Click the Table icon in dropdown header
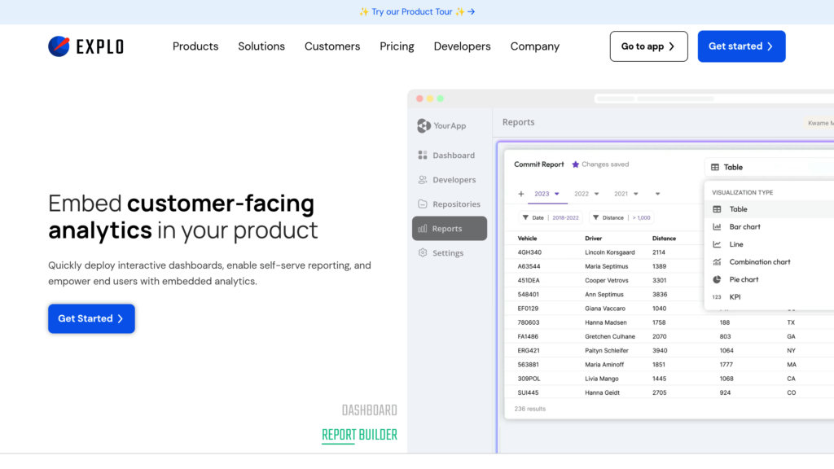This screenshot has width=834, height=469. pos(715,167)
